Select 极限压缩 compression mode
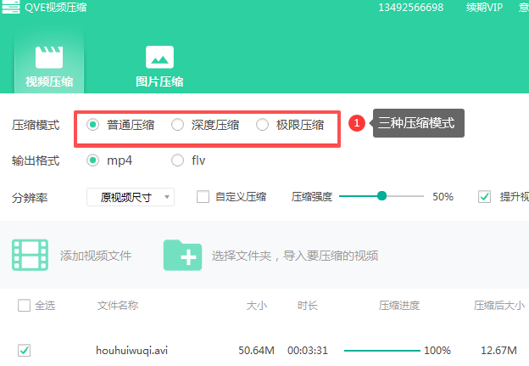 (262, 125)
